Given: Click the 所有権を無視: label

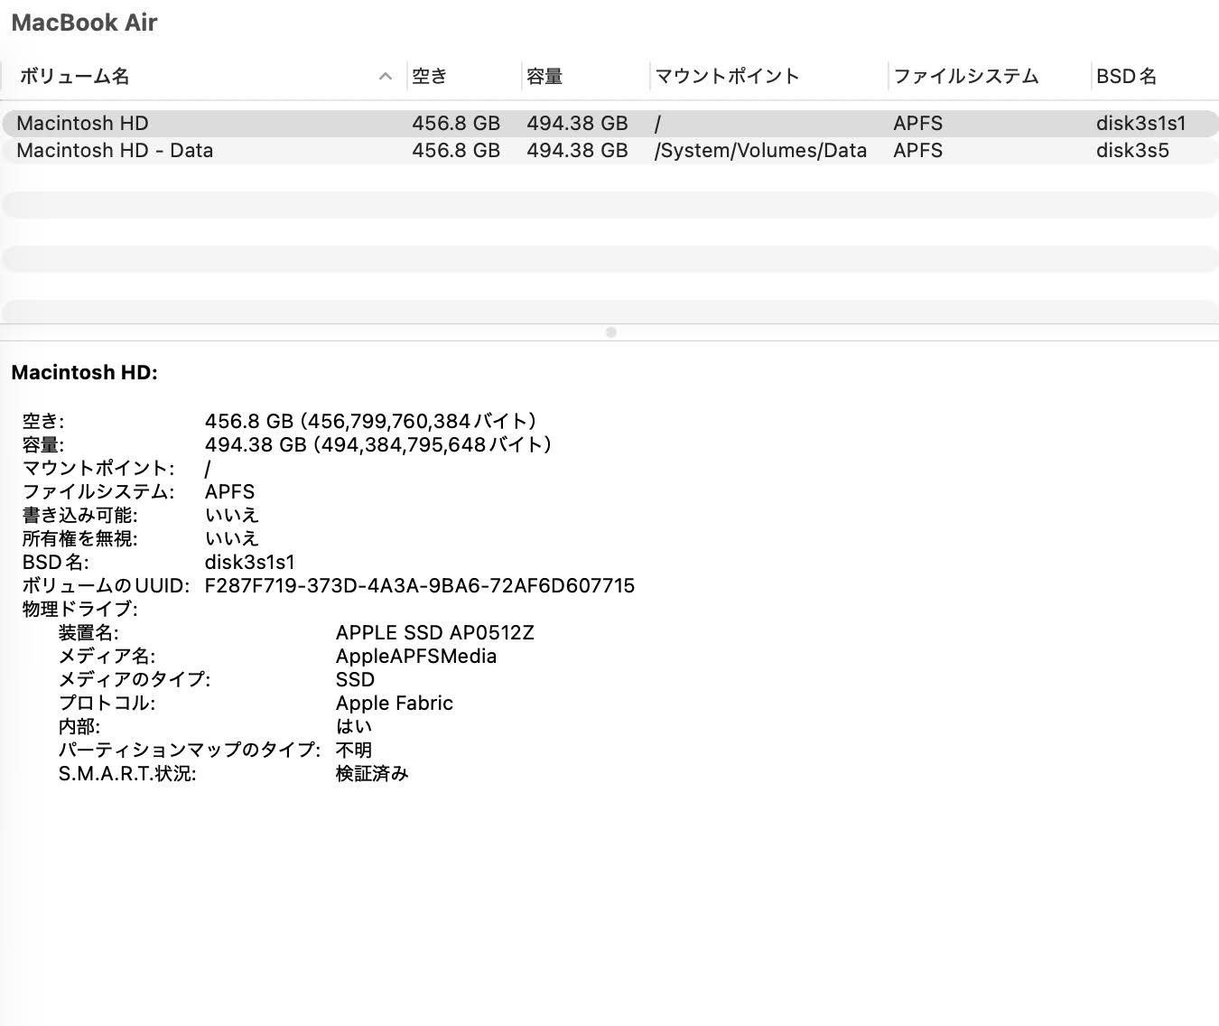Looking at the screenshot, I should (x=80, y=538).
